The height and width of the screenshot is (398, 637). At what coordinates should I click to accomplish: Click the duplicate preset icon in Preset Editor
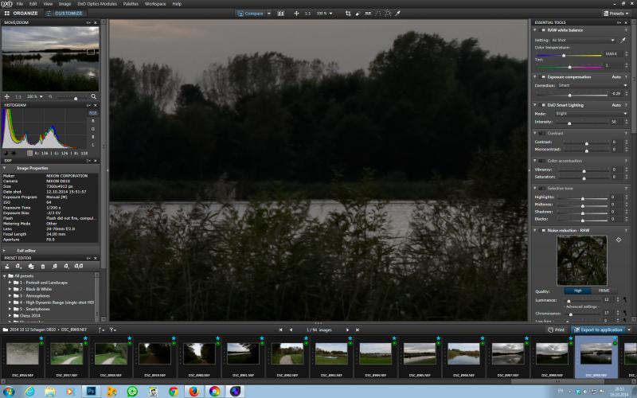(x=31, y=266)
